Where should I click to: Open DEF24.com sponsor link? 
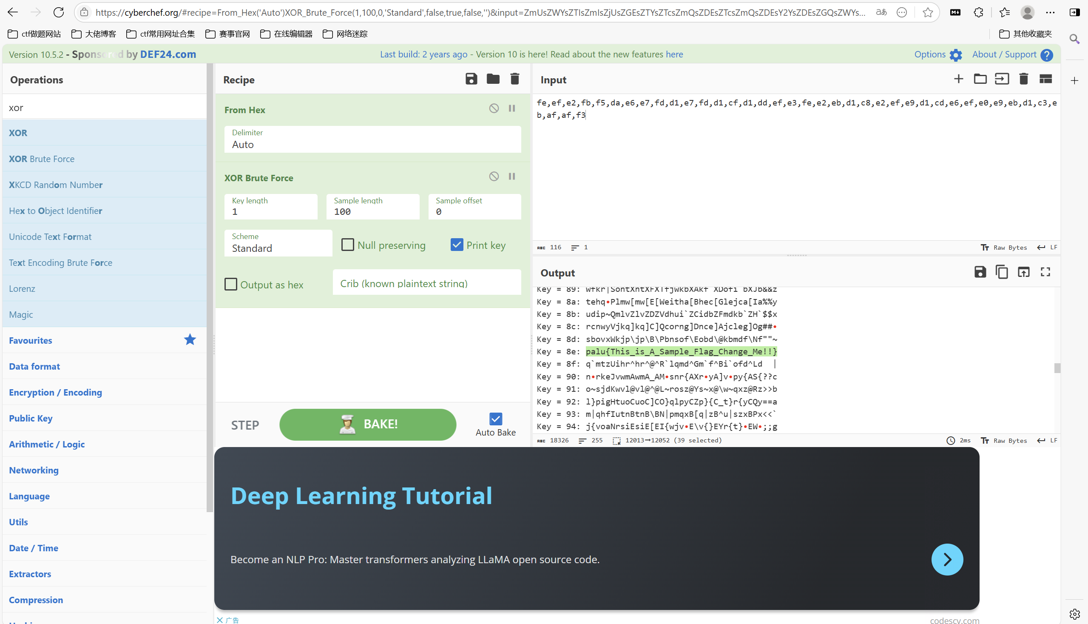(x=168, y=54)
